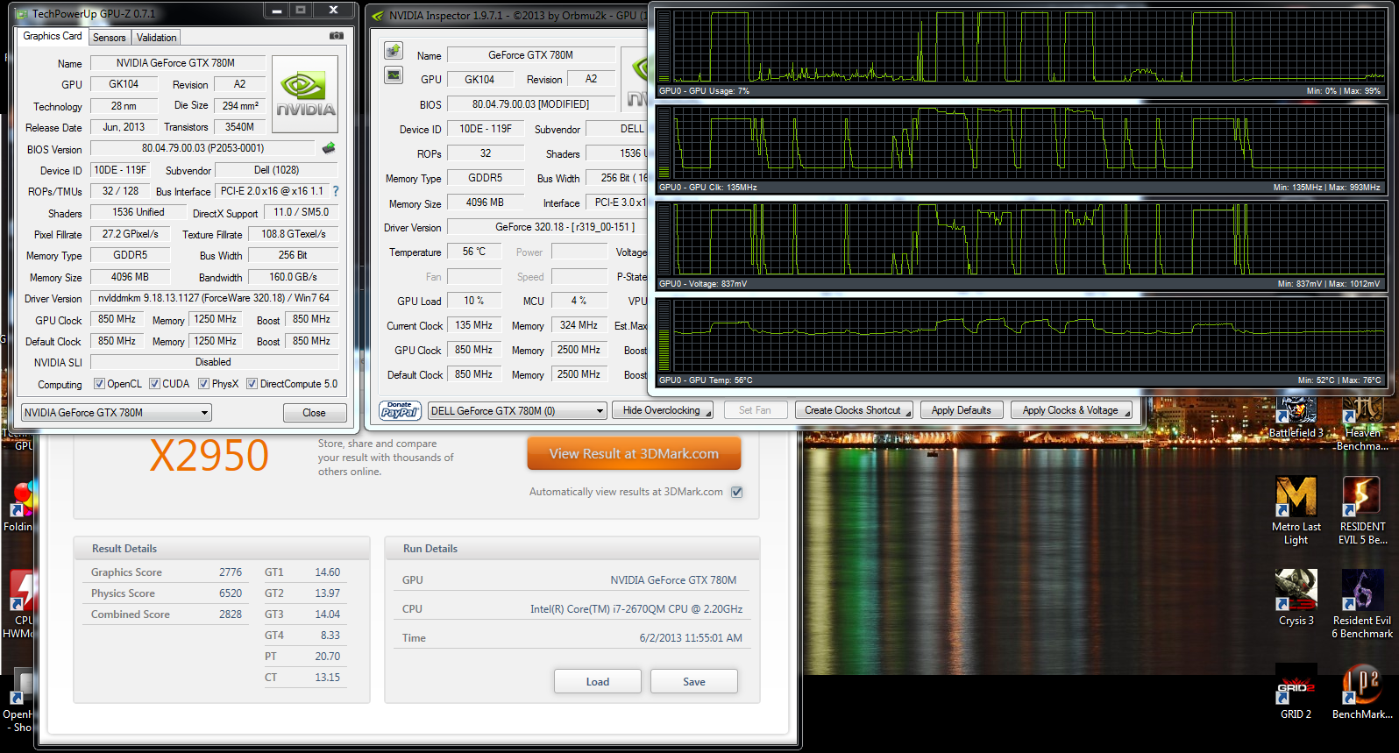The height and width of the screenshot is (753, 1399).
Task: Click the GPU Load 10 % field
Action: 474,301
